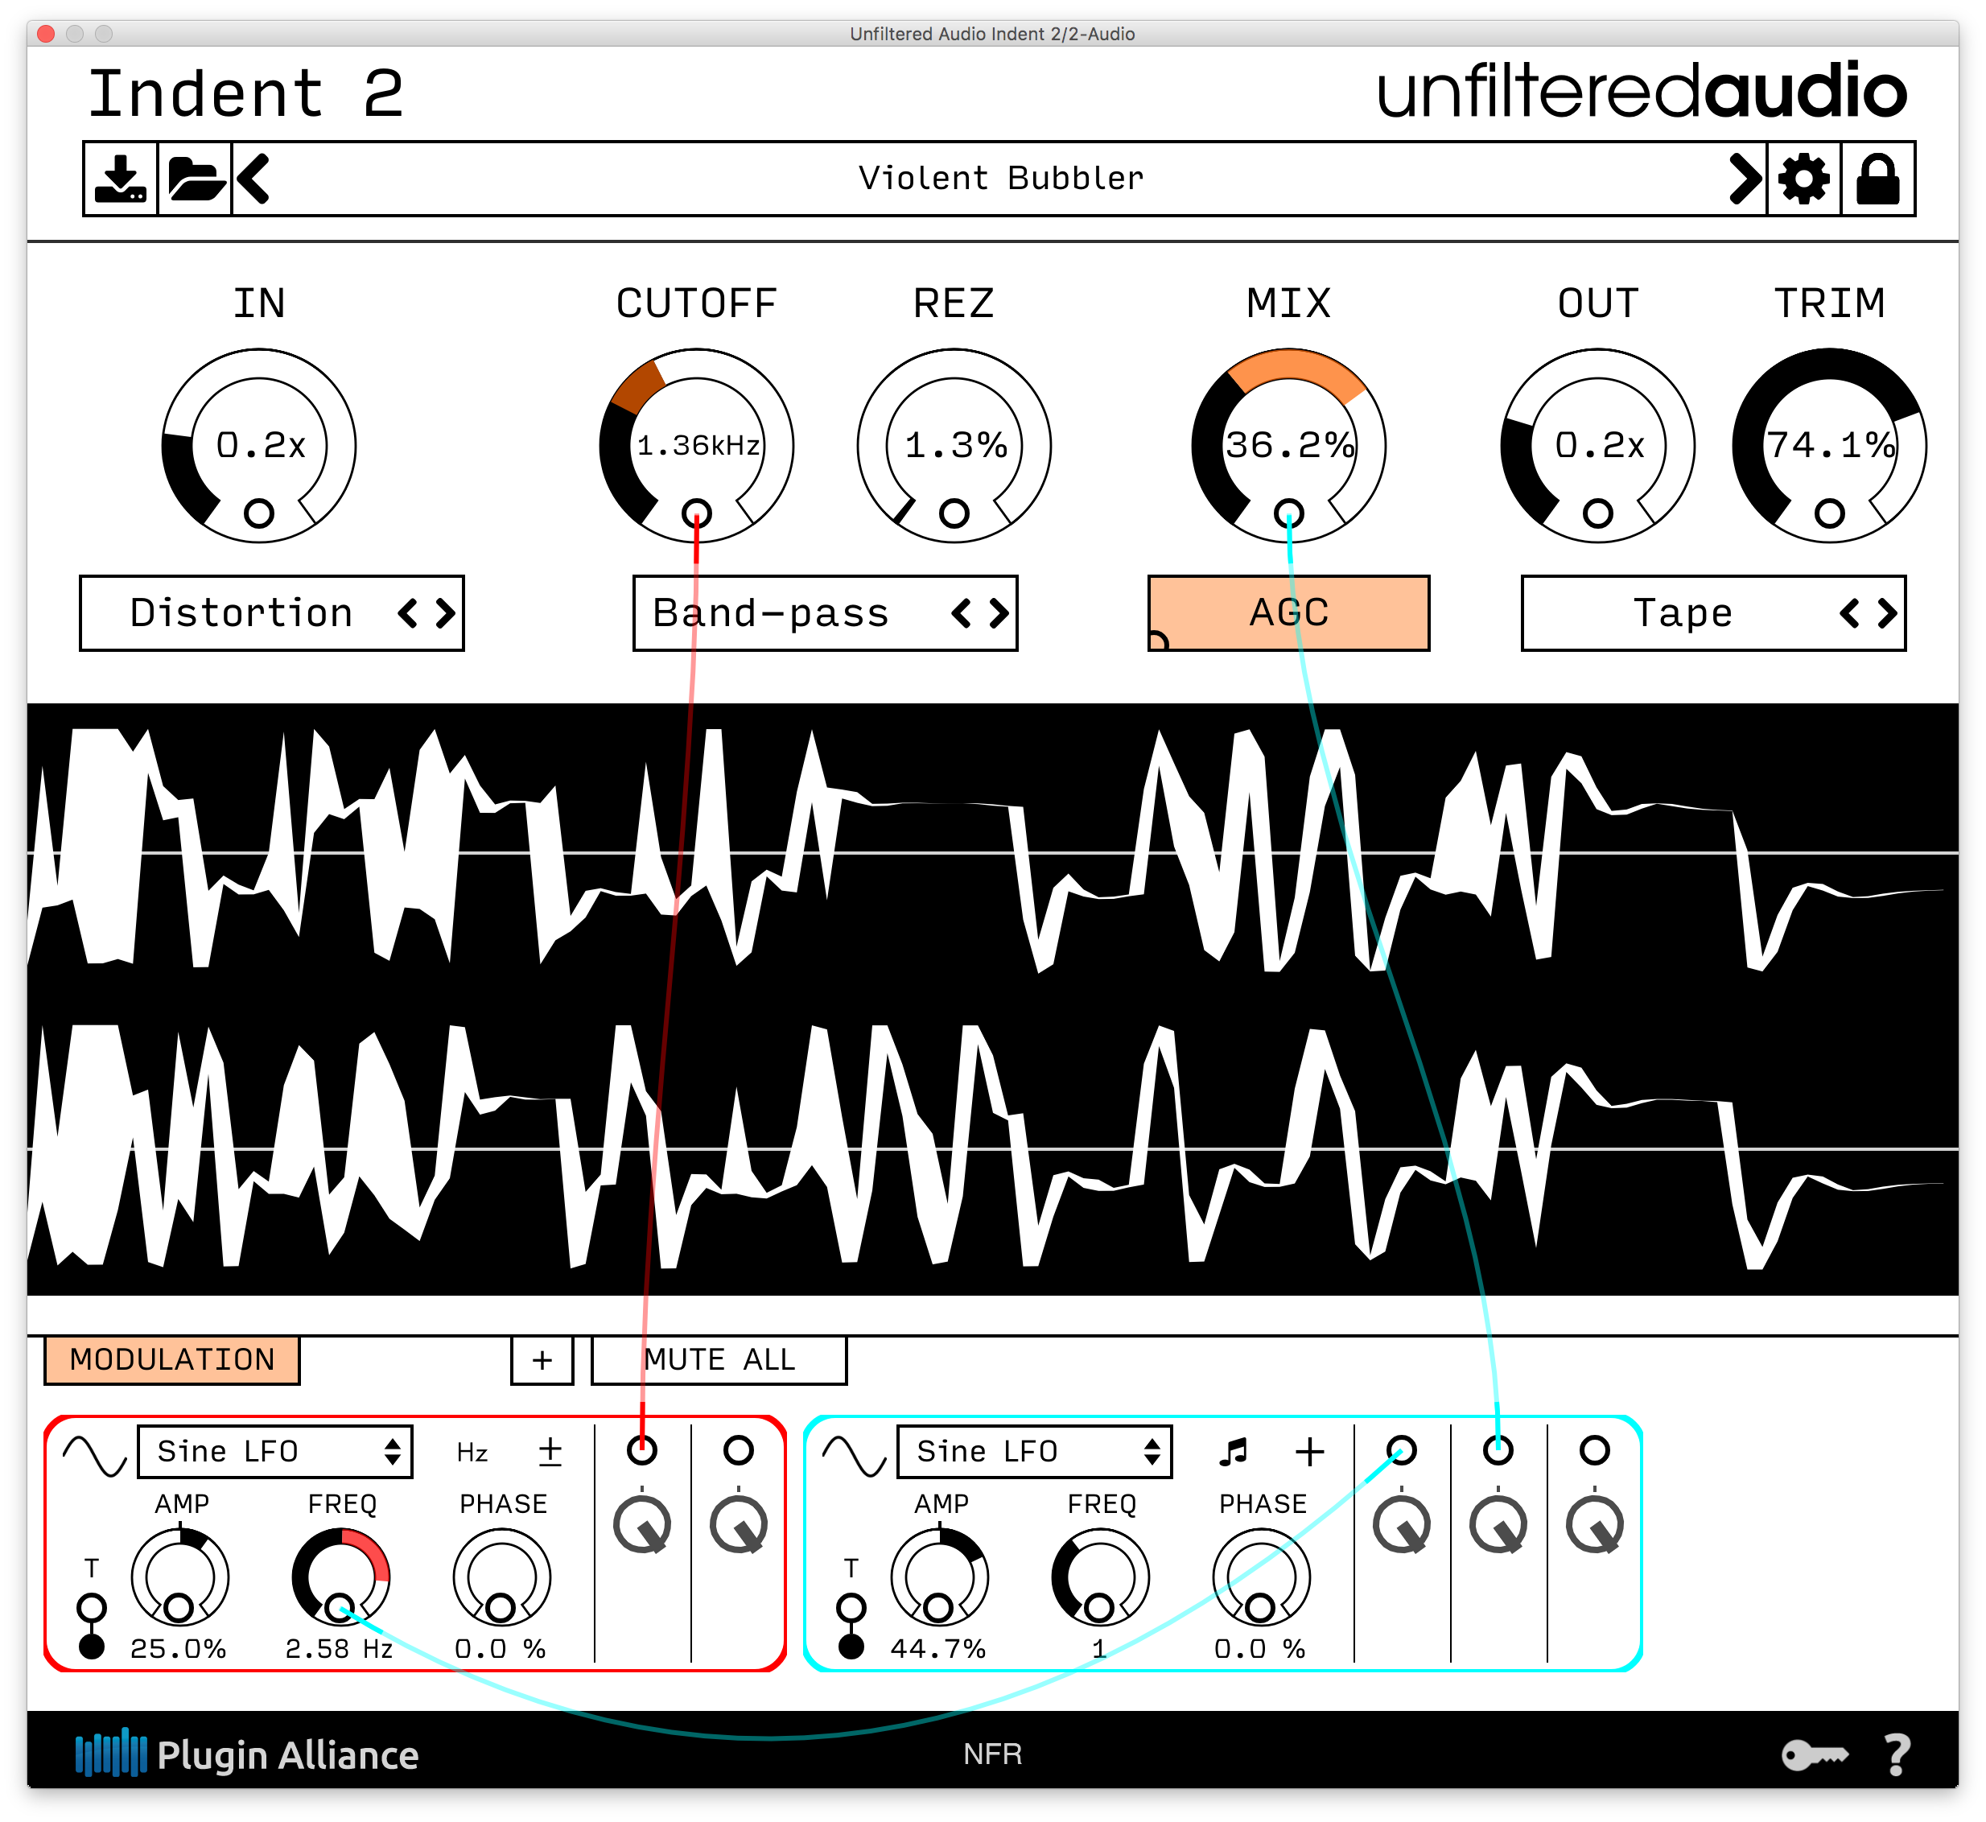Click the red LFO first output jack
Image resolution: width=1986 pixels, height=1822 pixels.
point(641,1450)
